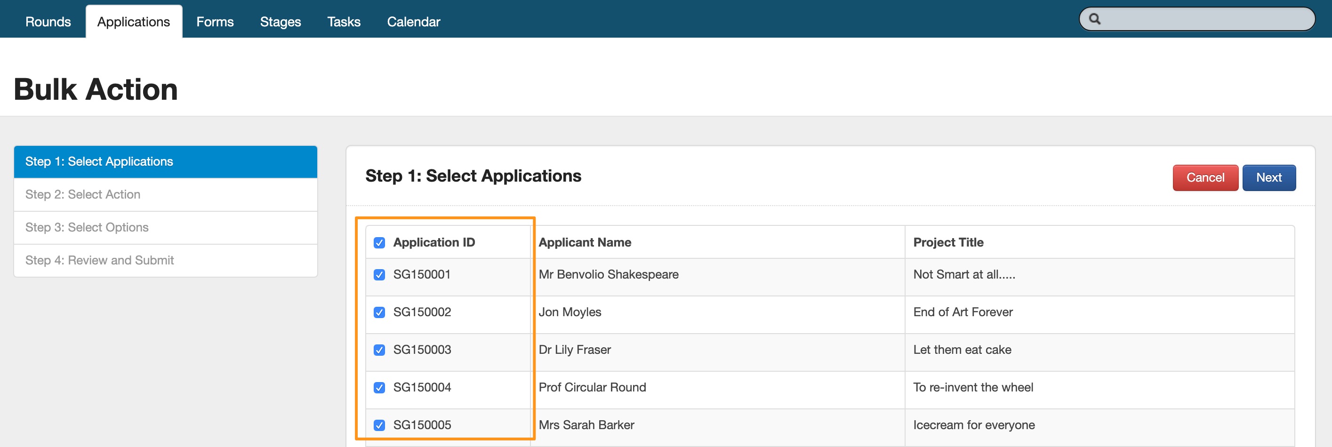Select Step 1: Select Applications in sidebar
The width and height of the screenshot is (1332, 447).
166,162
